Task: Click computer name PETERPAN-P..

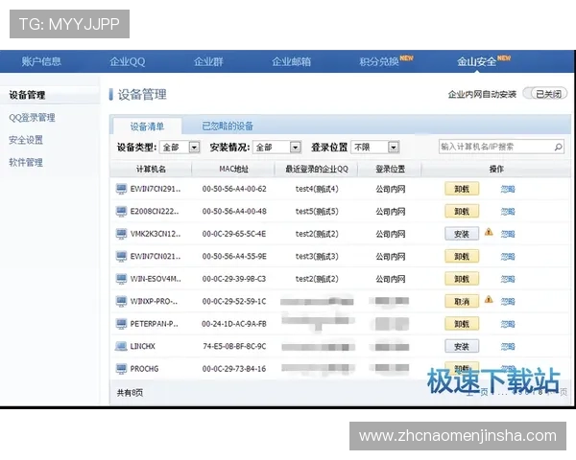Action: tap(154, 324)
